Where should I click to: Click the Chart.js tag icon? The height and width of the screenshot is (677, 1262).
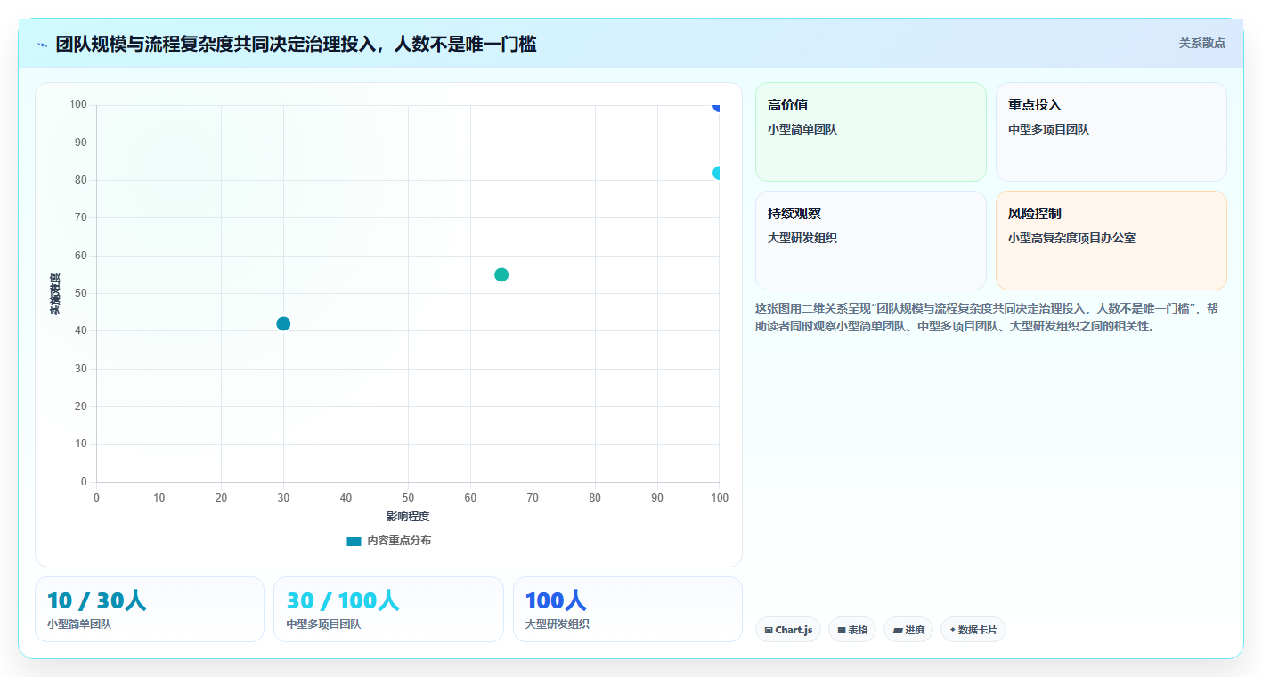(x=768, y=630)
